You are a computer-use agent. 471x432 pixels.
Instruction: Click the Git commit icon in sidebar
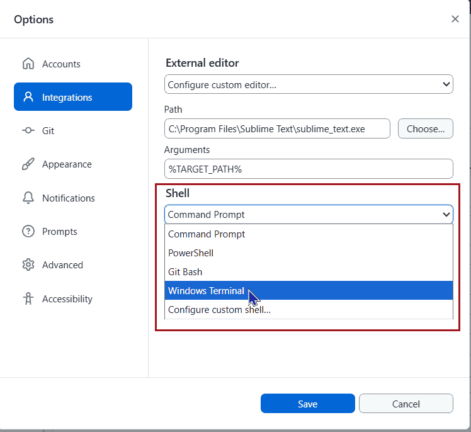[x=28, y=131]
